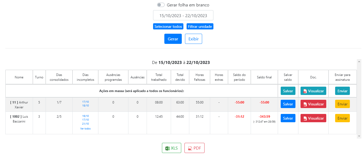The width and height of the screenshot is (363, 157).
Task: Click the Filtrar unidade button
Action: point(200,26)
